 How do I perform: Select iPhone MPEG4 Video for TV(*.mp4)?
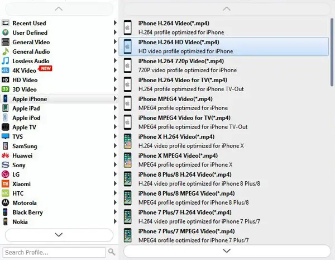tap(224, 122)
